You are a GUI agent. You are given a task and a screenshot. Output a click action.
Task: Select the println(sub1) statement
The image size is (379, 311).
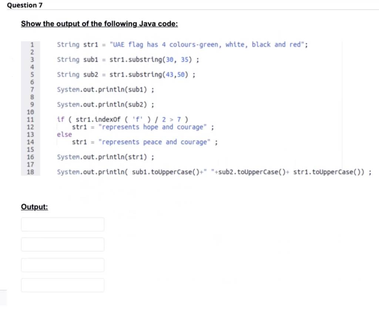coord(105,89)
